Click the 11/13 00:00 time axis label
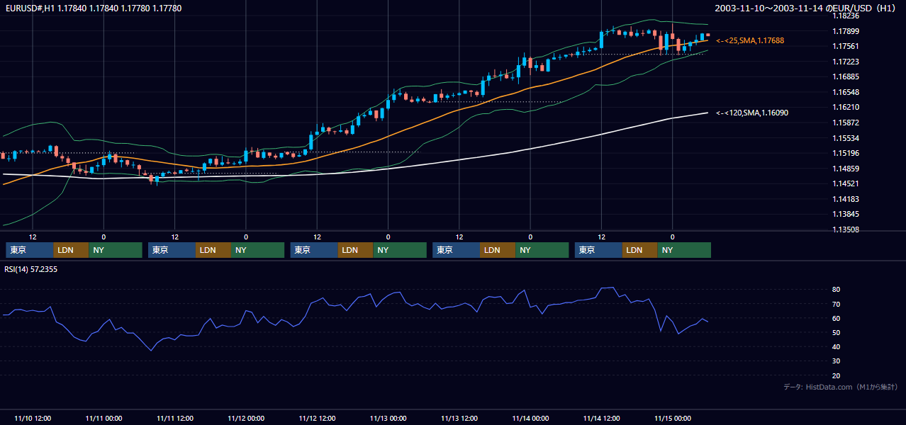The width and height of the screenshot is (906, 425). (x=388, y=418)
